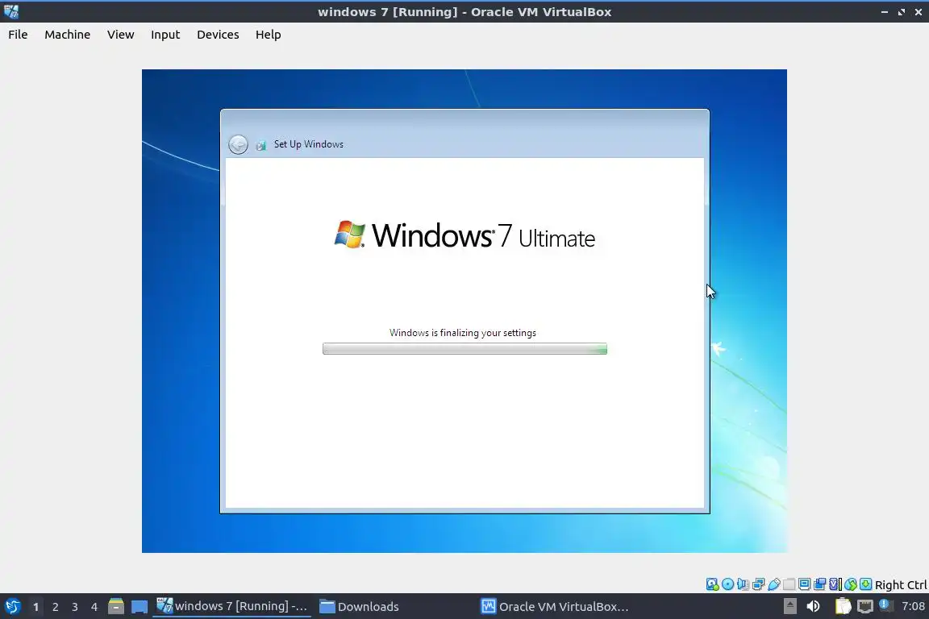Viewport: 929px width, 619px height.
Task: Open the Machine menu
Action: (x=67, y=35)
